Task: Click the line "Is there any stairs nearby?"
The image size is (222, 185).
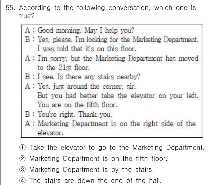Action: click(89, 77)
